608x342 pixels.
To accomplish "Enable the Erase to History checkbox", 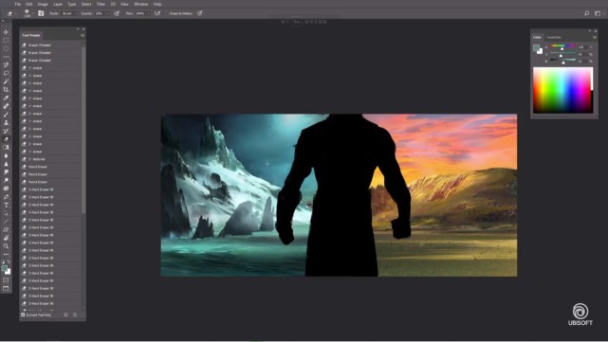I will [167, 13].
